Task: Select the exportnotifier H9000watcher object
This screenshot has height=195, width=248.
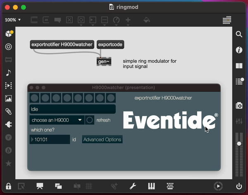Action: point(62,45)
